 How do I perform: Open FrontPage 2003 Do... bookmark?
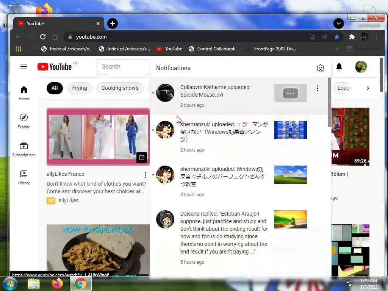(x=271, y=49)
